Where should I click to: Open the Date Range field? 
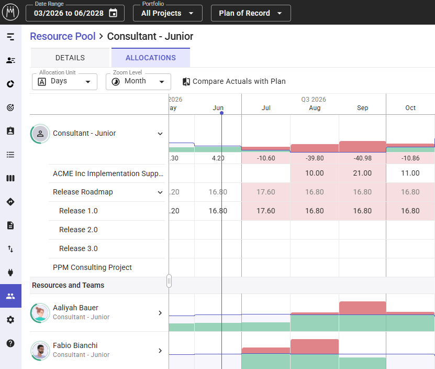[75, 13]
